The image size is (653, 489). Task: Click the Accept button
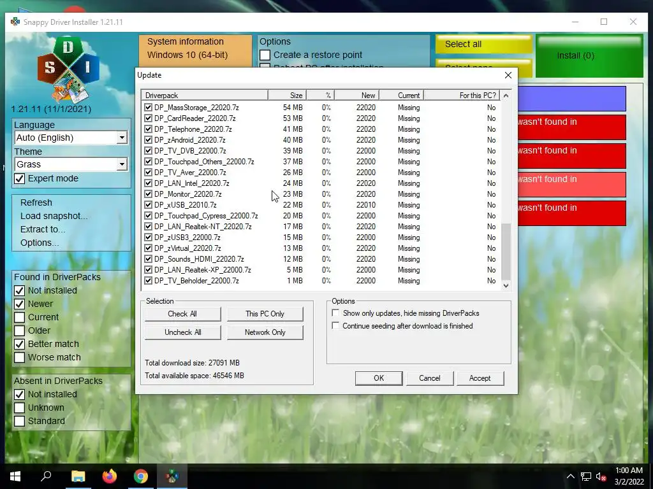coord(480,378)
